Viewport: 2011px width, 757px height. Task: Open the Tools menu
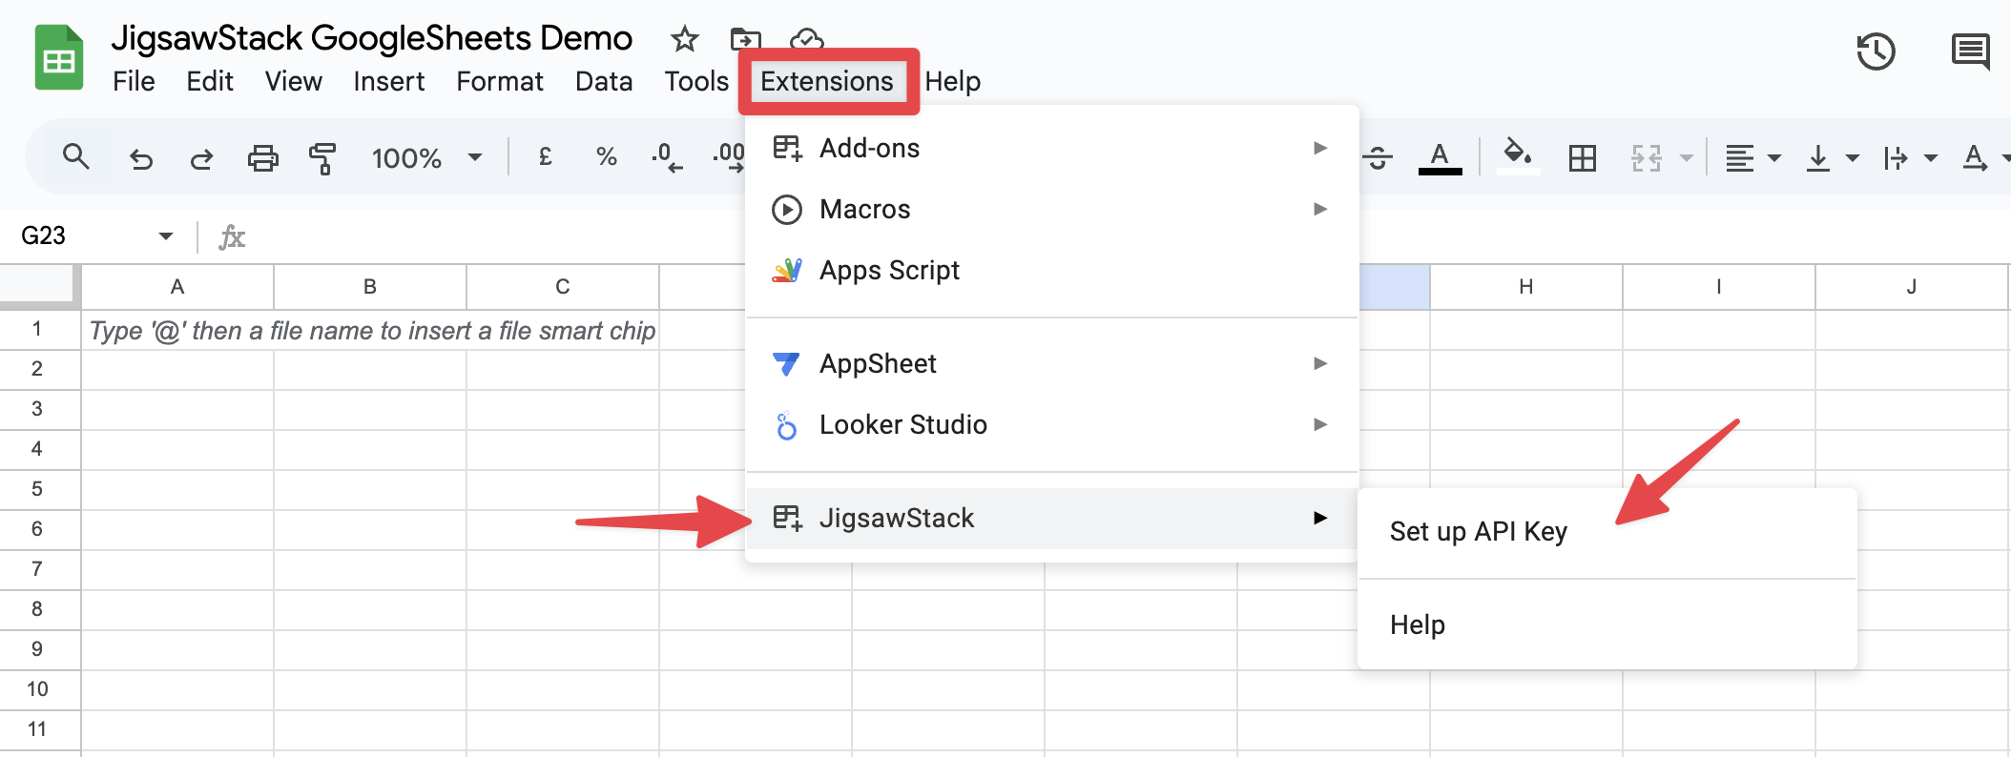[x=696, y=82]
